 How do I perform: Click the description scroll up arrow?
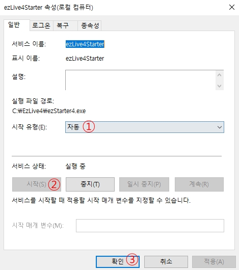point(219,75)
